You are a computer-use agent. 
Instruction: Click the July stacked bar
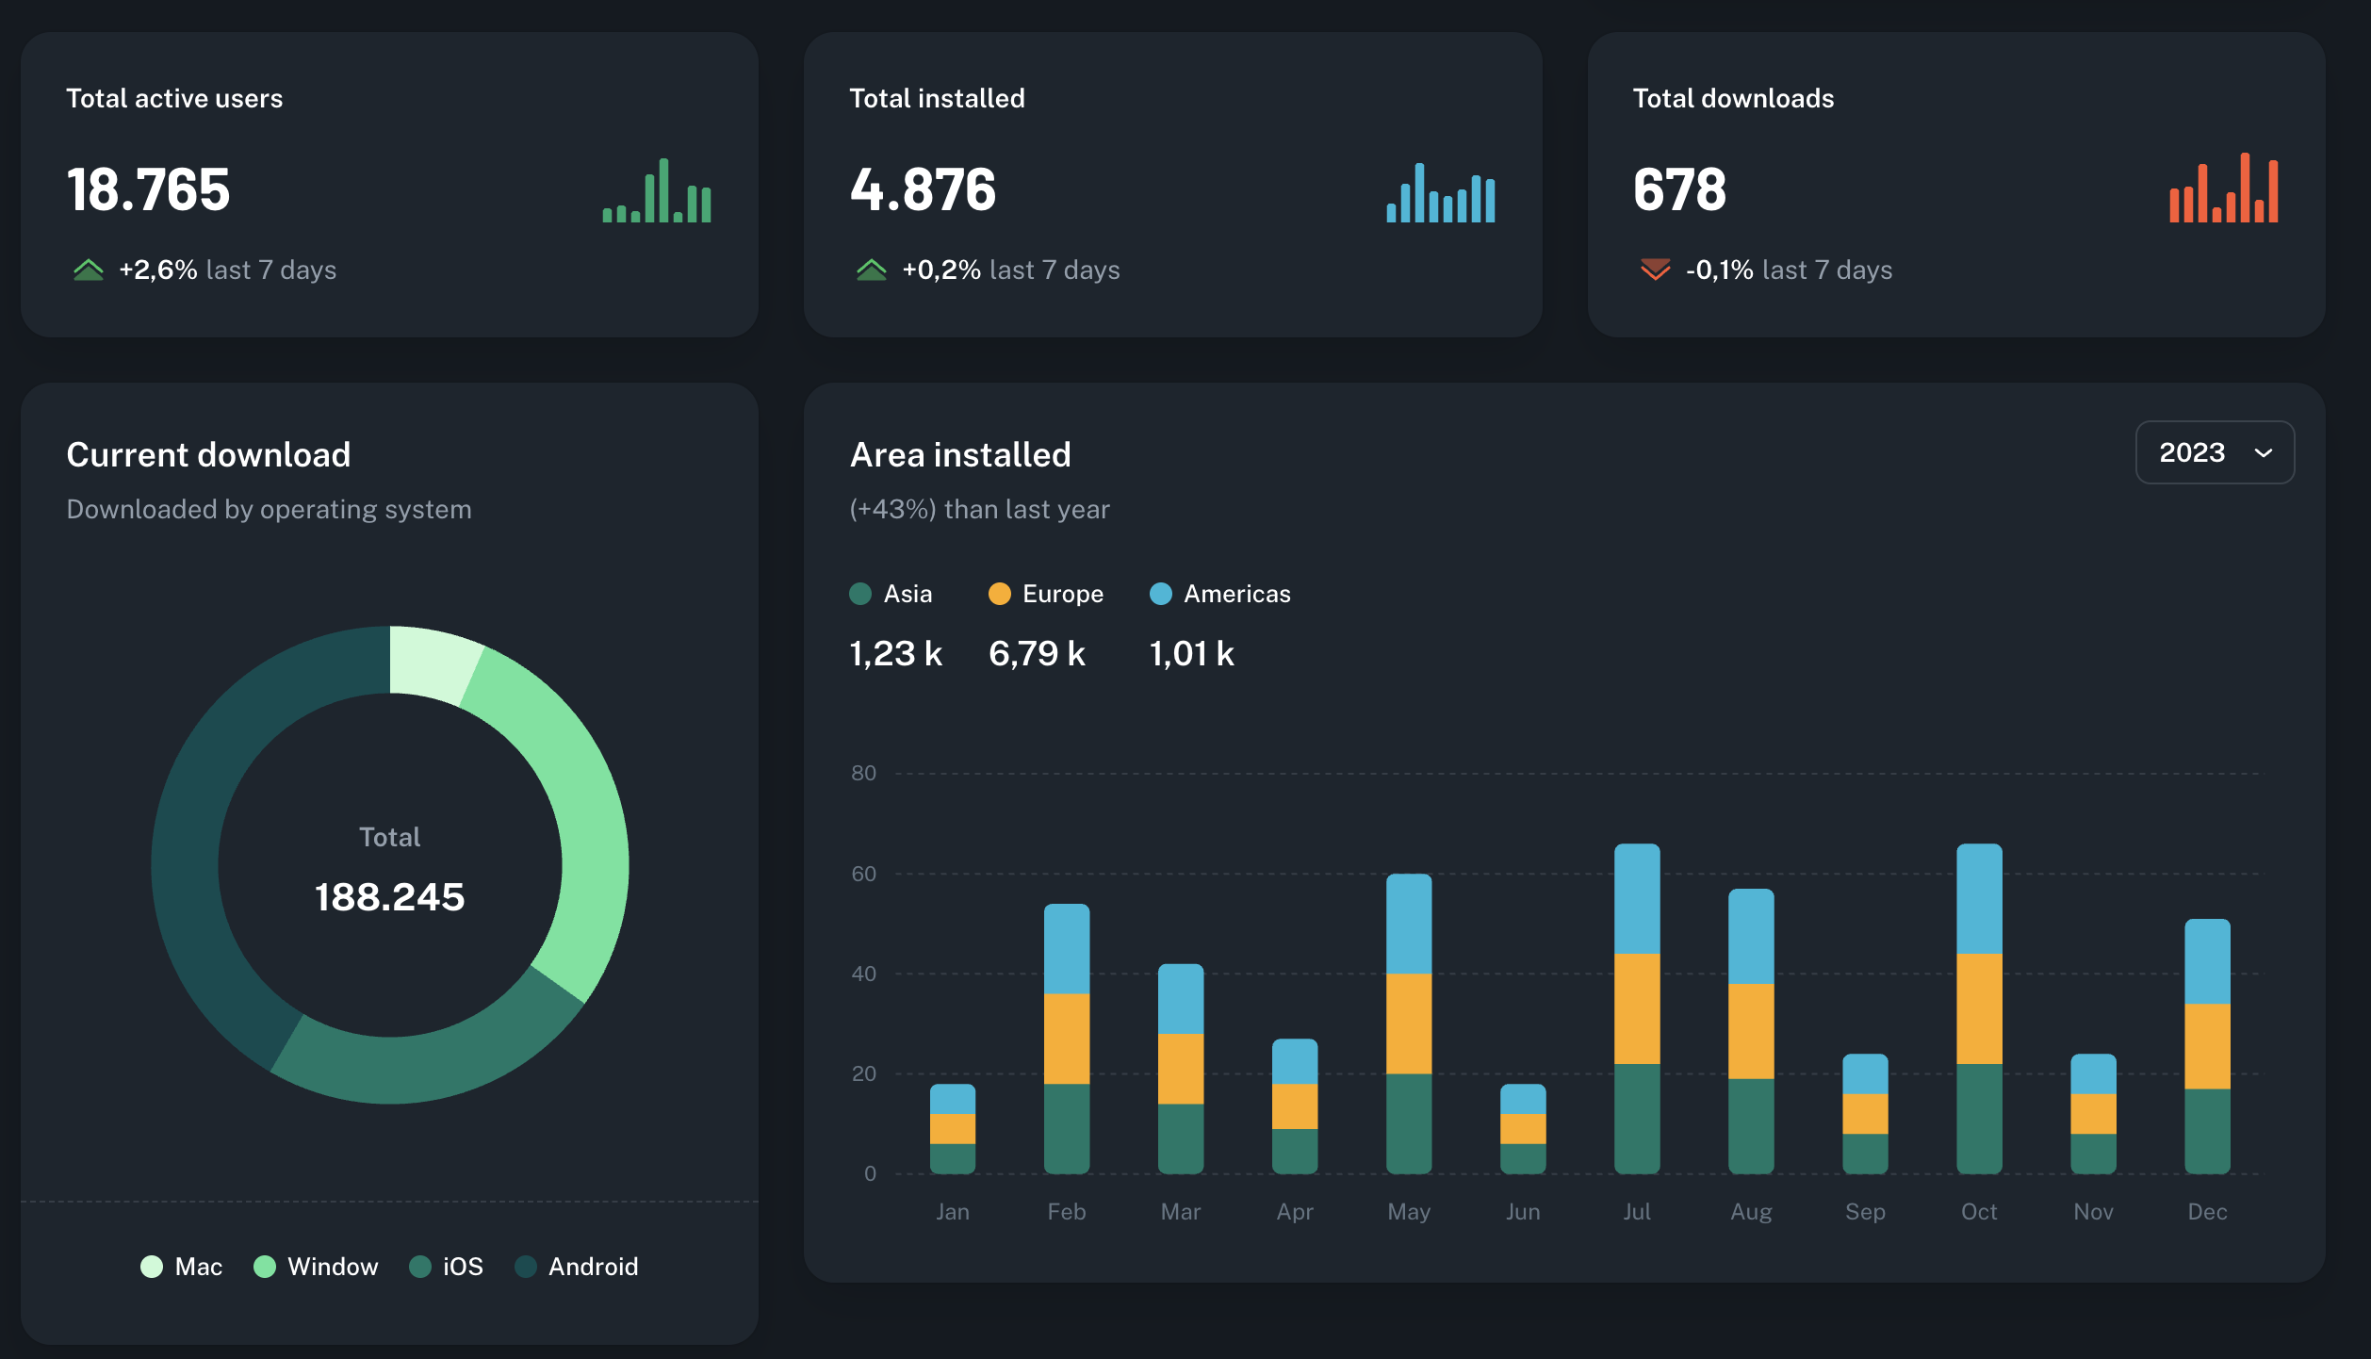1637,1008
